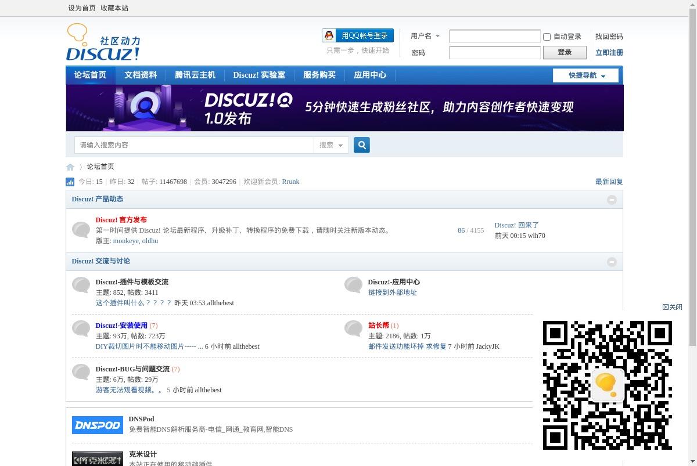Click the 设为首页 link
The width and height of the screenshot is (697, 466).
tap(82, 8)
